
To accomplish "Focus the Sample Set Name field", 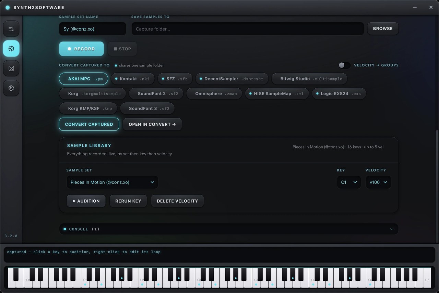I will pyautogui.click(x=93, y=29).
